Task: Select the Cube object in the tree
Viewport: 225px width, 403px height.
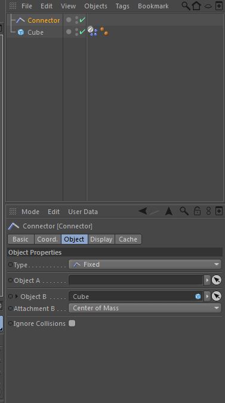Action: (35, 32)
